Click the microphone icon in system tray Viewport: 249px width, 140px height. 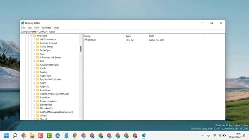[x=209, y=135]
